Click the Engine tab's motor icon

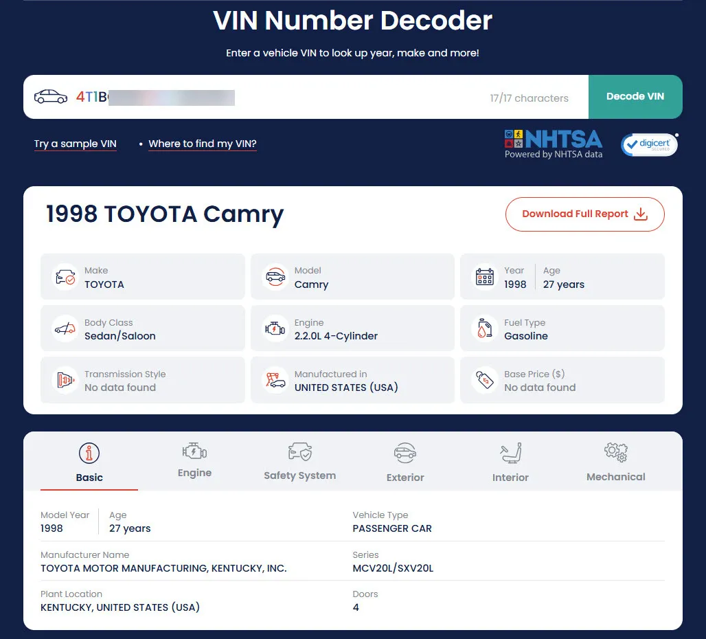pos(194,452)
